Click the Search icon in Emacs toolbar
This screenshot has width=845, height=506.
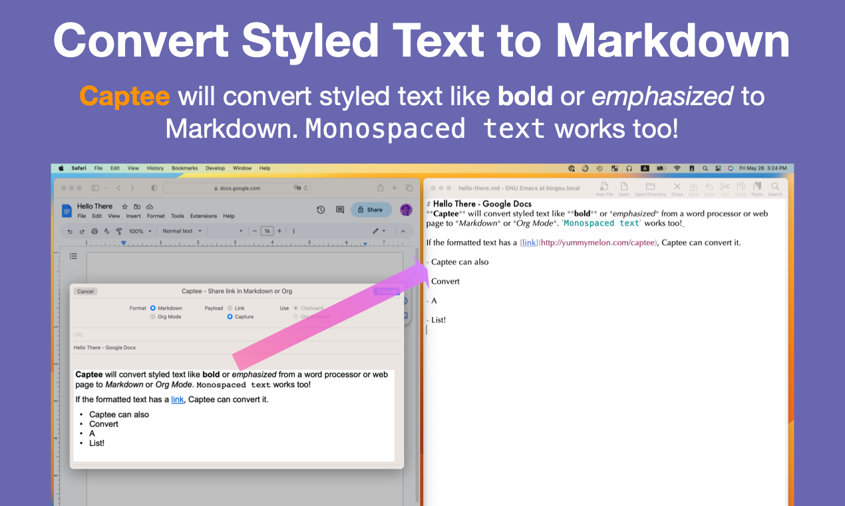775,186
